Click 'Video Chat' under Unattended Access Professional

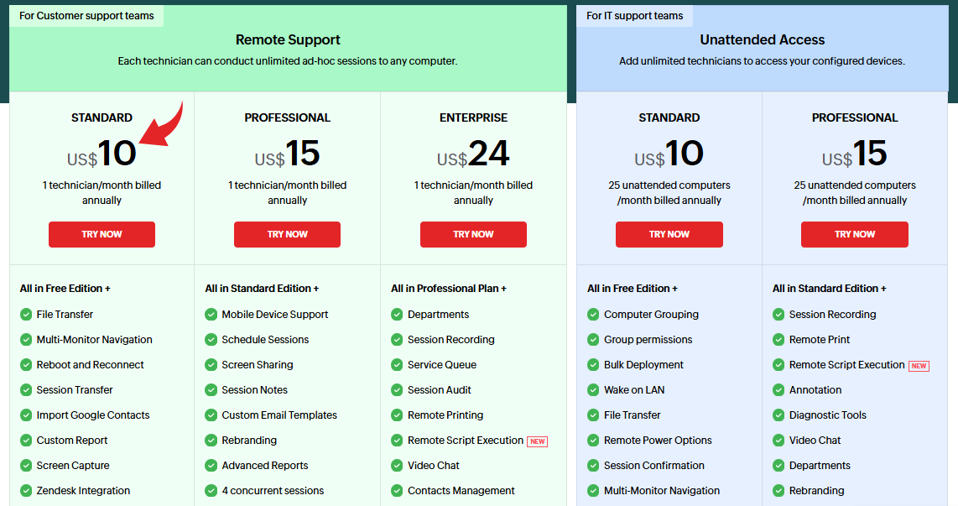pos(815,440)
